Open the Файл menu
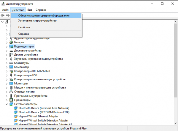 [x=5, y=10]
